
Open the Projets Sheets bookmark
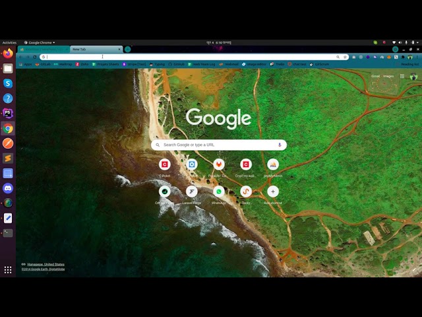point(105,64)
